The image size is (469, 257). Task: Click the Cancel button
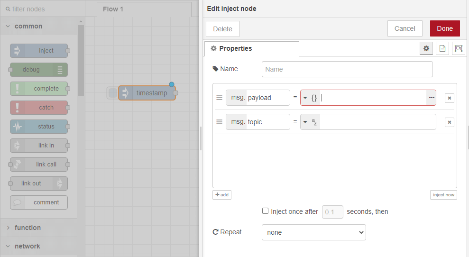405,28
